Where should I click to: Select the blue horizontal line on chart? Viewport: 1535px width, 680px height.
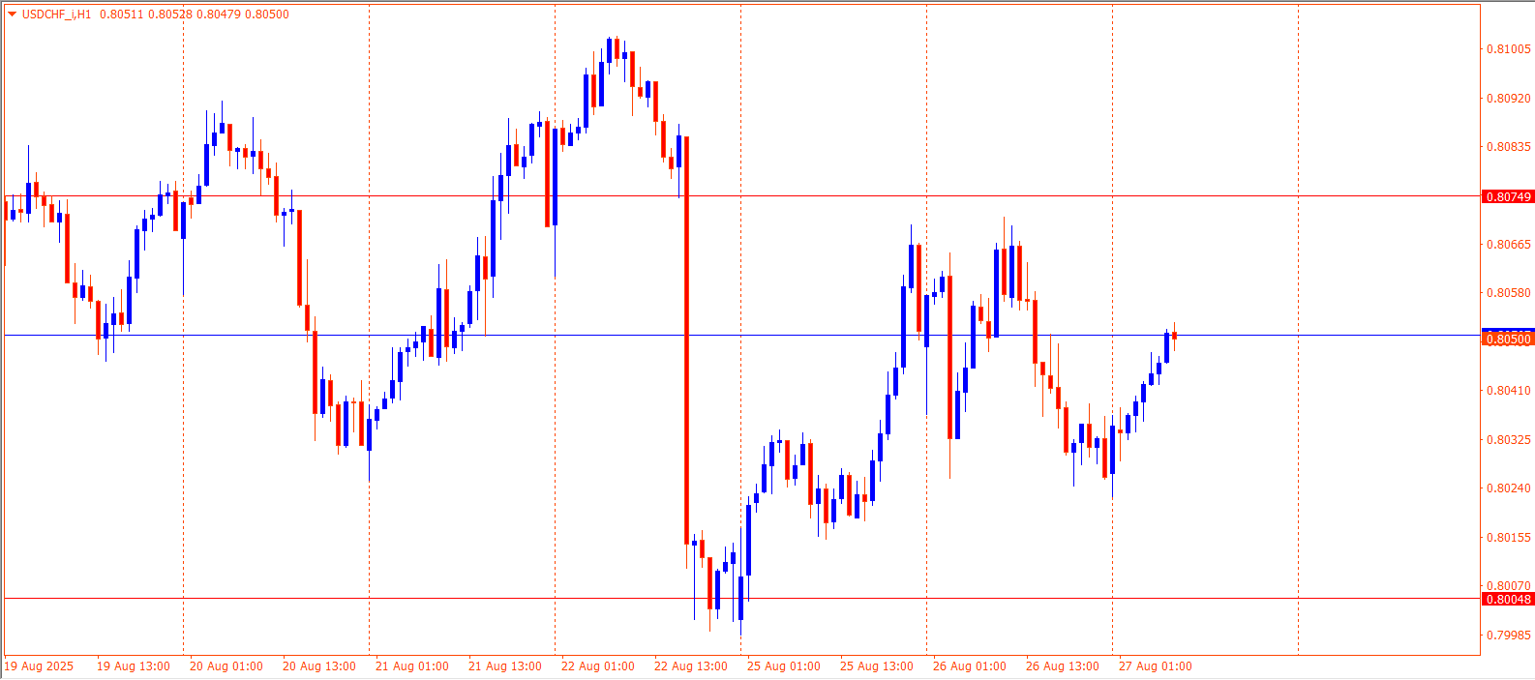(x=741, y=336)
